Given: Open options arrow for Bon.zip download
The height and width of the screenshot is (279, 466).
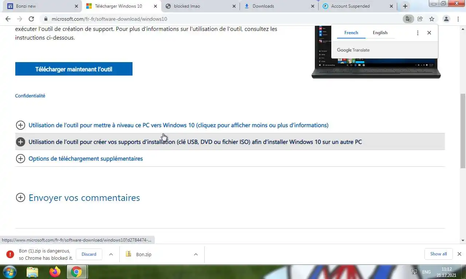Looking at the screenshot, I should point(196,254).
